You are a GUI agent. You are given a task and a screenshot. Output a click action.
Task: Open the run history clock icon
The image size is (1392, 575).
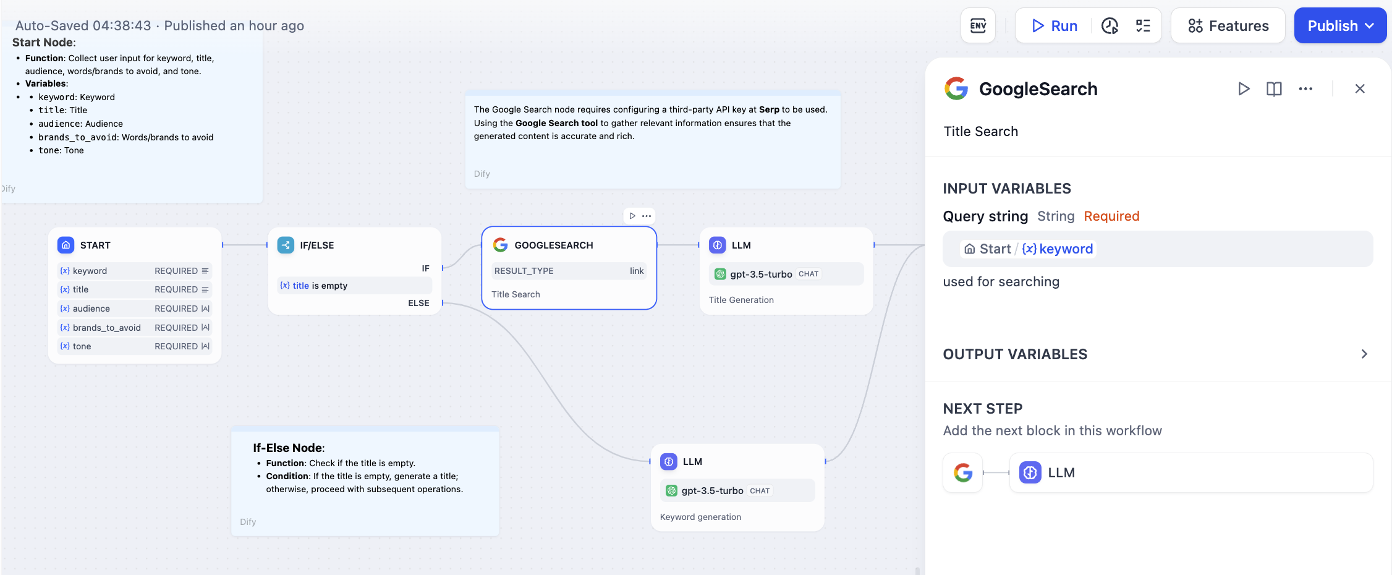pos(1110,26)
